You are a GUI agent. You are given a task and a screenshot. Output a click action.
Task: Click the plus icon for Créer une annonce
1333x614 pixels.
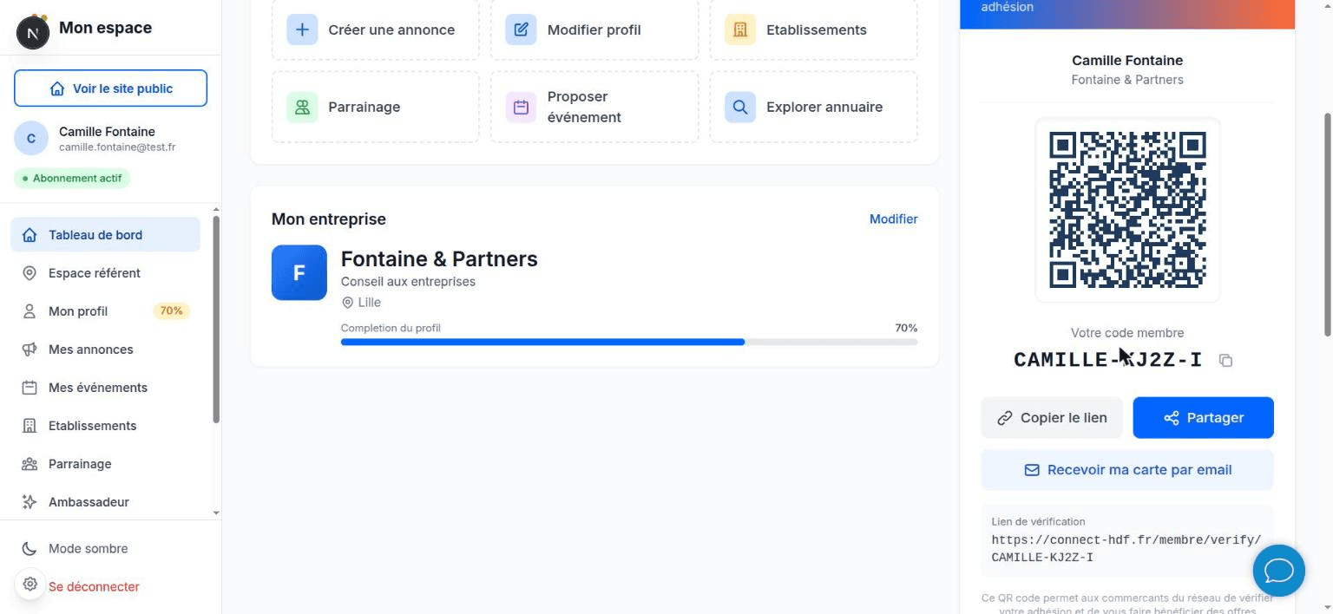point(302,29)
